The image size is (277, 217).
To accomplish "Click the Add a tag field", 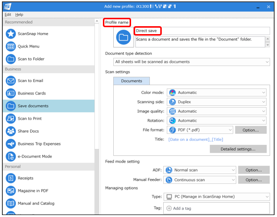I will pyautogui.click(x=217, y=208).
